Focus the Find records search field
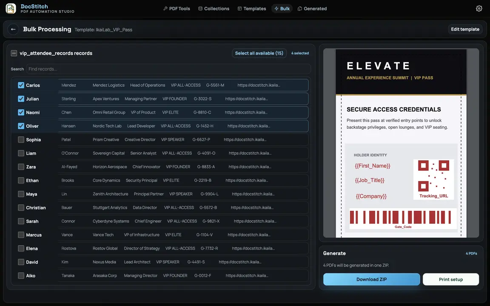Viewport: 490px width, 306px height. coord(168,69)
